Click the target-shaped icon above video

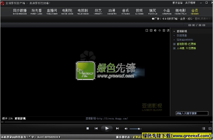160,31
